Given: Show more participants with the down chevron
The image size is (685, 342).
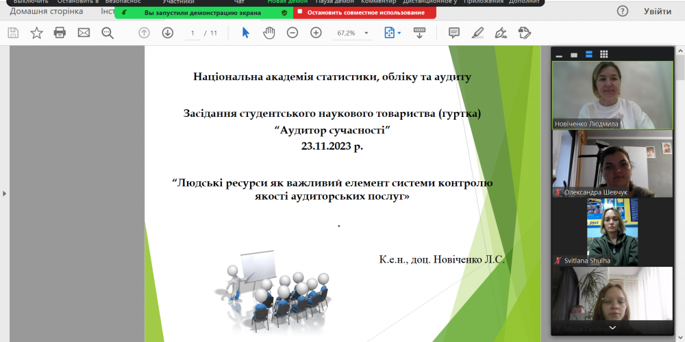Looking at the screenshot, I should click(612, 328).
